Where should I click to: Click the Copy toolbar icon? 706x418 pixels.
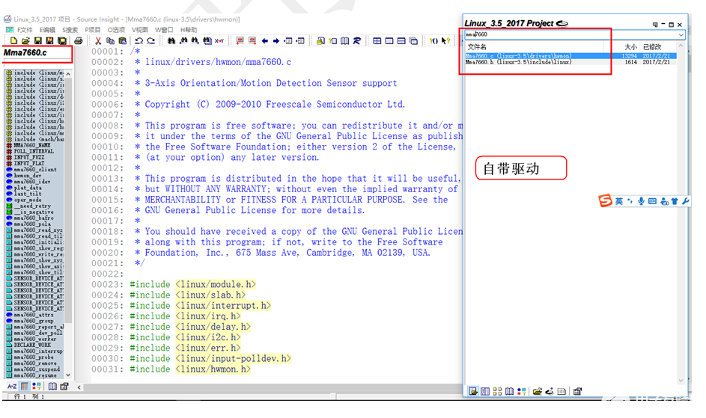point(110,41)
